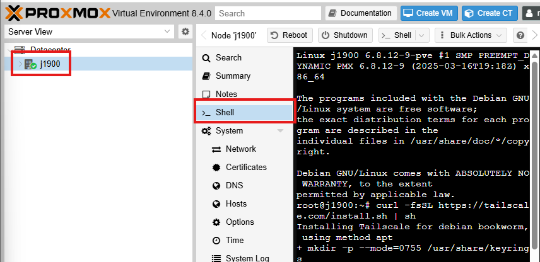
Task: Expand the j1900 node arrow
Action: tap(20, 64)
